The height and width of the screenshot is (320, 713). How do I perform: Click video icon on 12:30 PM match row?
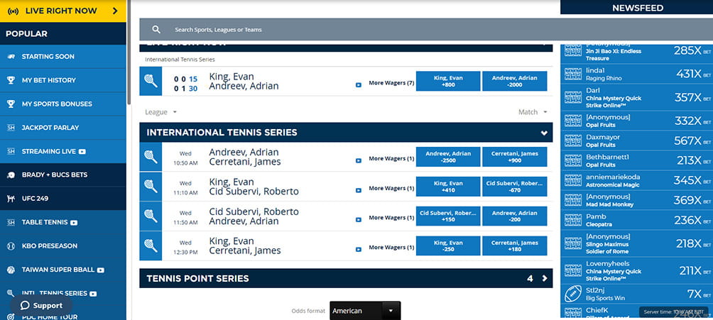359,249
